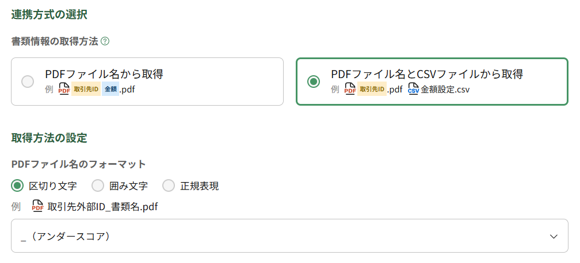Click the 金額設定.csv file name
Image resolution: width=580 pixels, height=263 pixels.
coord(445,90)
